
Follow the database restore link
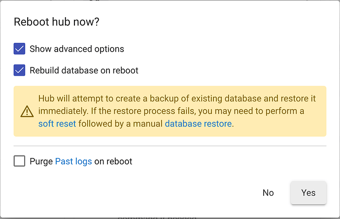pyautogui.click(x=198, y=124)
